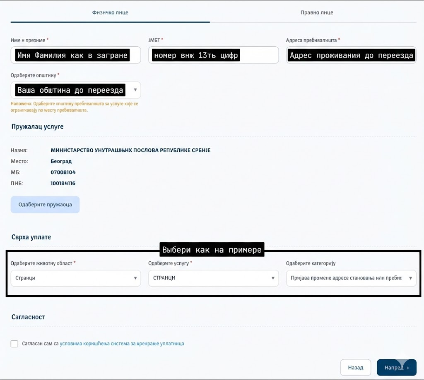424x380 pixels.
Task: Click the Име и презиме input field
Action: [x=76, y=55]
